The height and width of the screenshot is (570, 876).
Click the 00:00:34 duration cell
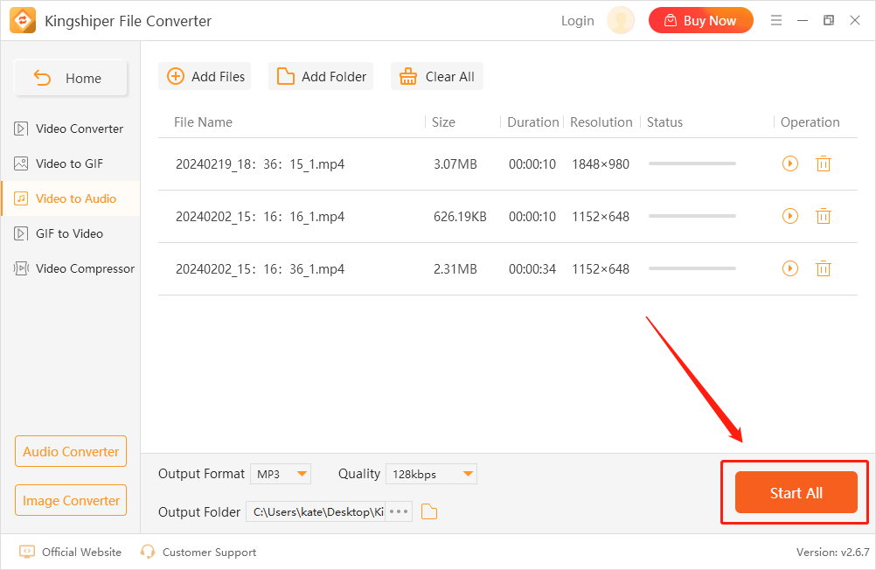coord(532,269)
